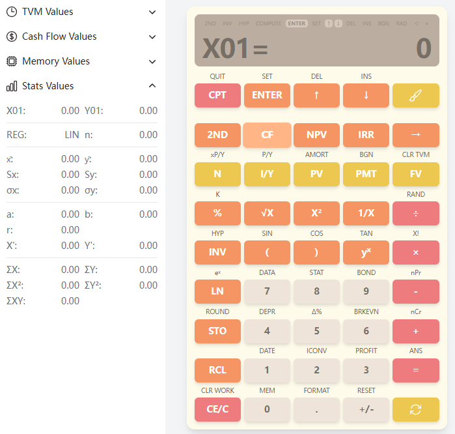The width and height of the screenshot is (455, 434).
Task: Toggle the INV inverse key
Action: click(x=217, y=252)
